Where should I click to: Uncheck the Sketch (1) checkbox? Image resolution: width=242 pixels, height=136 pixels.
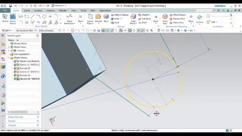pyautogui.click(x=15, y=65)
